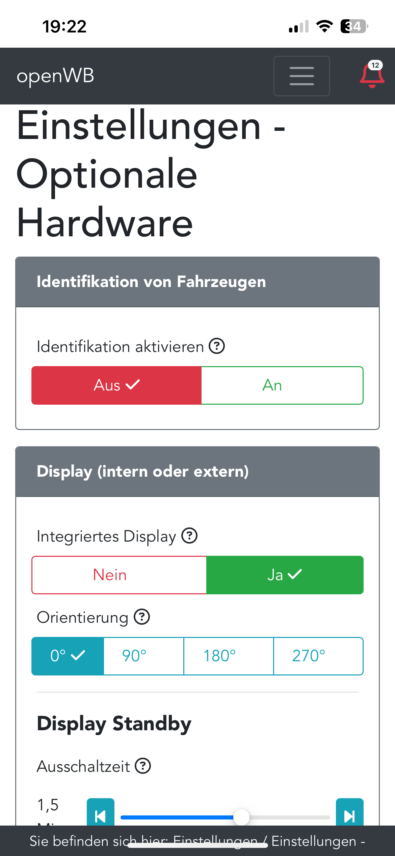
Task: Turn Identifikation aktivieren to An
Action: 282,385
